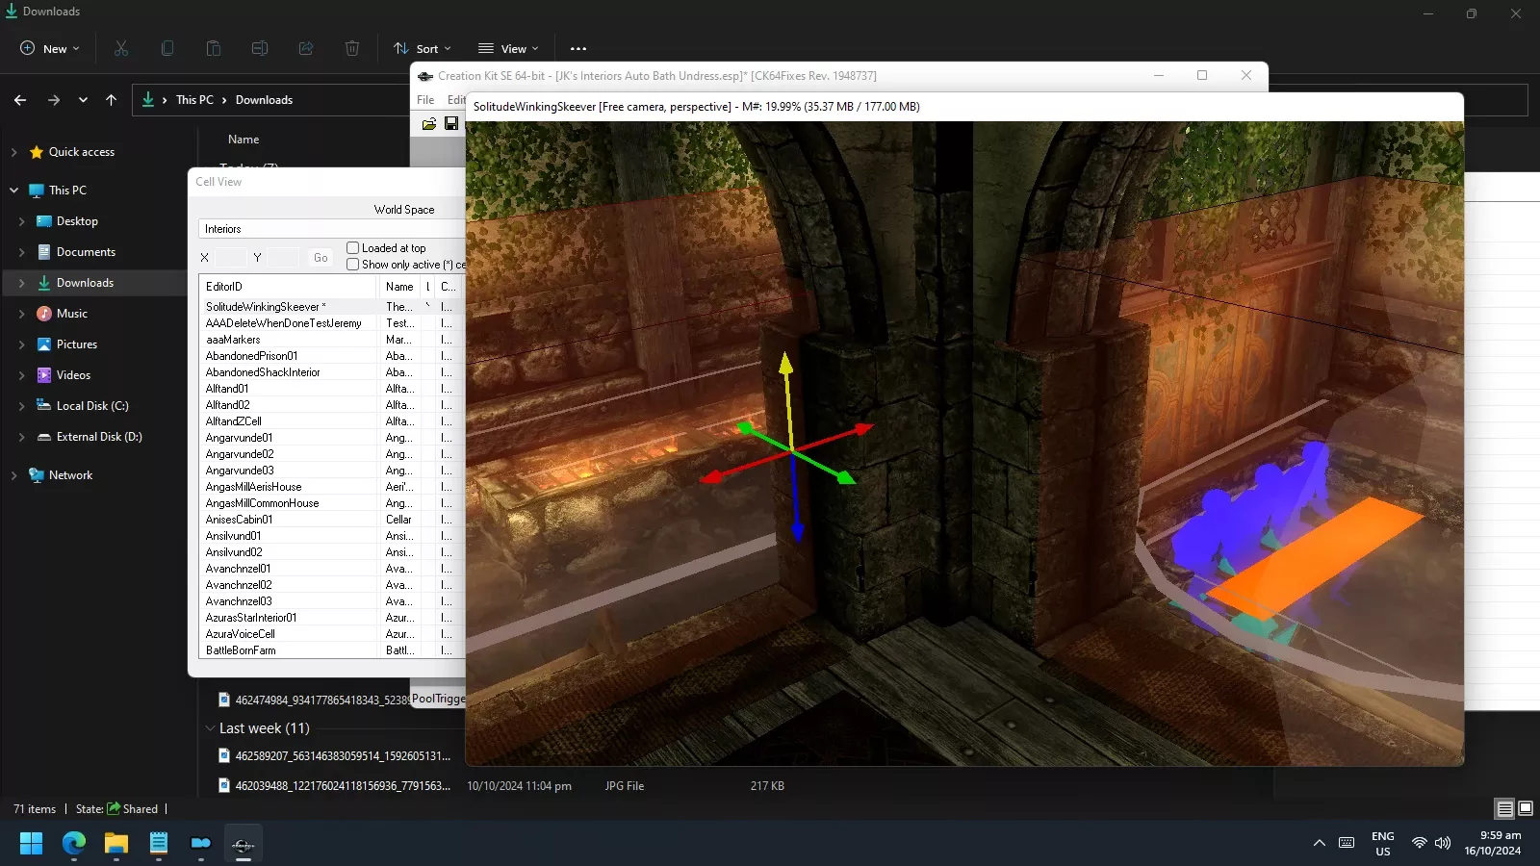Open the View dropdown menu
The width and height of the screenshot is (1540, 866).
pos(509,48)
